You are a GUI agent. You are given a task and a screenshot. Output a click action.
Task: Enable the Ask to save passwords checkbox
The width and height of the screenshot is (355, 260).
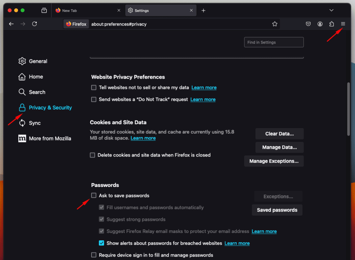[94, 196]
